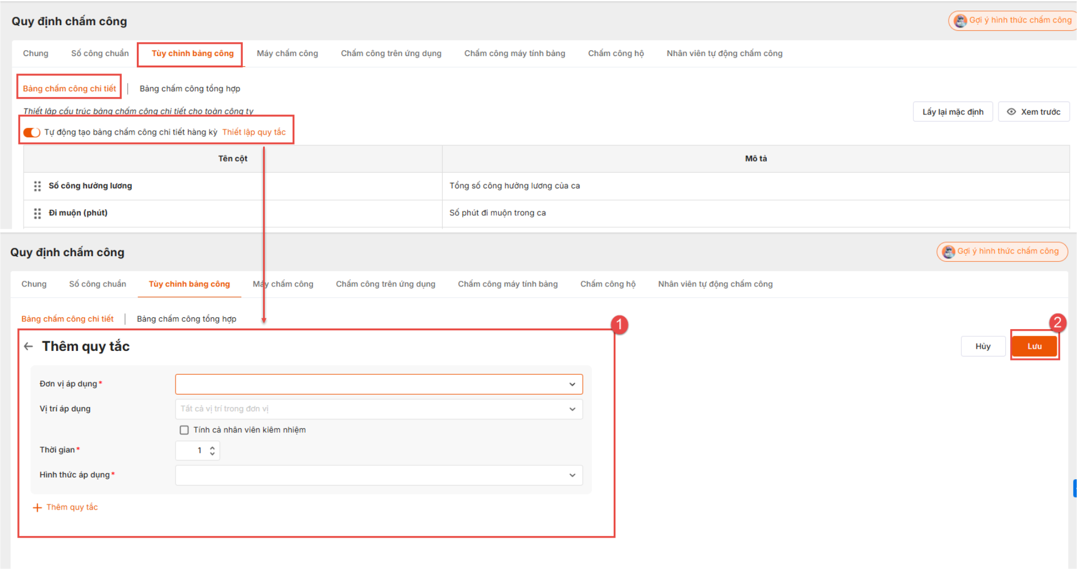Click Hủy button

[983, 346]
